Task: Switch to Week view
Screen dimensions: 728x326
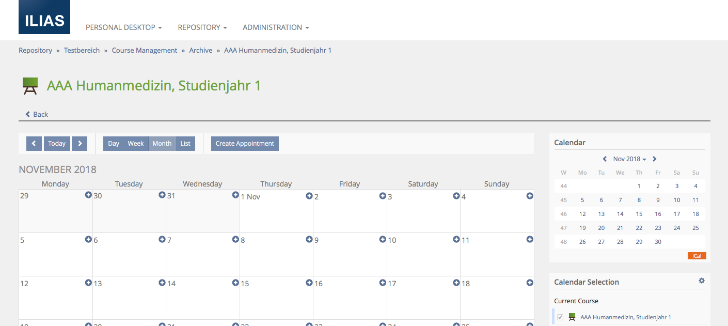Action: [136, 144]
